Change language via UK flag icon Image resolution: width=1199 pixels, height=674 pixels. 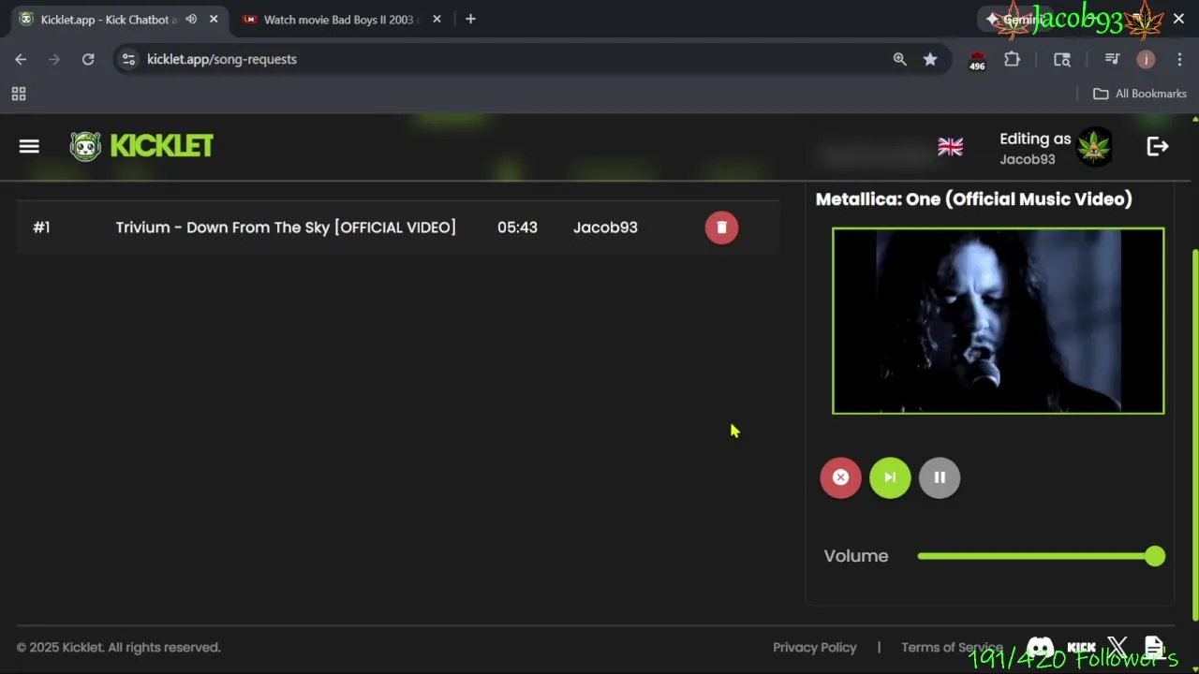point(950,147)
